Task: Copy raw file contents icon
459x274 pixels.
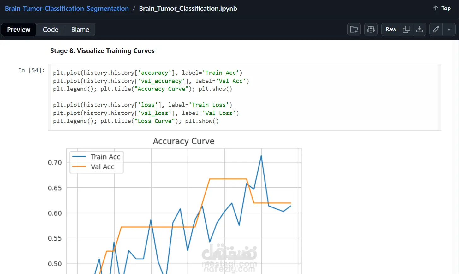Action: (x=407, y=29)
